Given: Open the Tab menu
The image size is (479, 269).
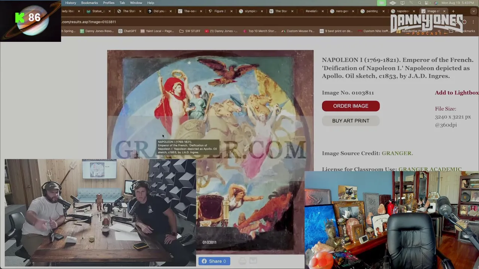Looking at the screenshot, I should click(x=122, y=3).
